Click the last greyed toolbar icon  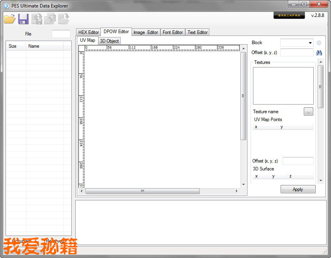click(x=63, y=19)
